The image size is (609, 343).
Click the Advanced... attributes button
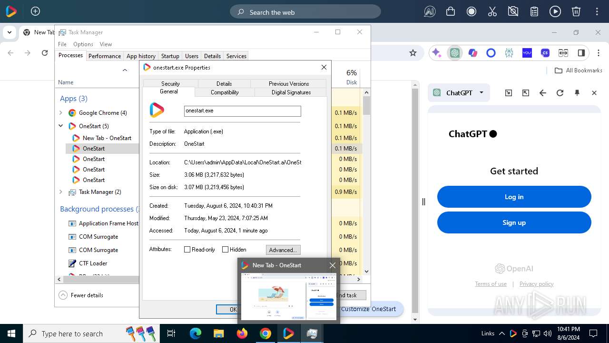(283, 250)
